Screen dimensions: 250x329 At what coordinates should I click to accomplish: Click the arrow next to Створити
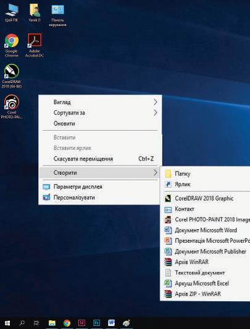coord(156,172)
